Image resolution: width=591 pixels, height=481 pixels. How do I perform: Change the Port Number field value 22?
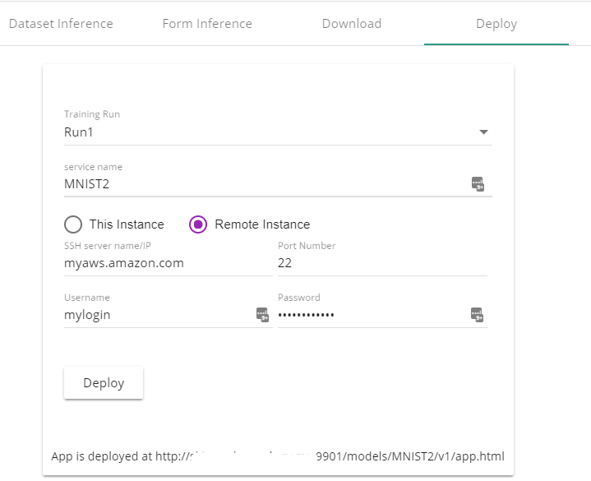point(382,263)
